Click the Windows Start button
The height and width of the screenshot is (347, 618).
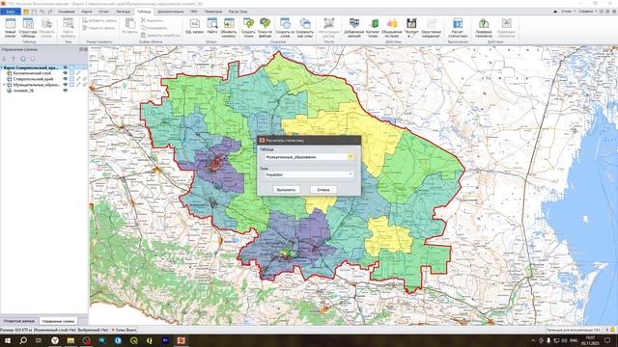pyautogui.click(x=8, y=340)
